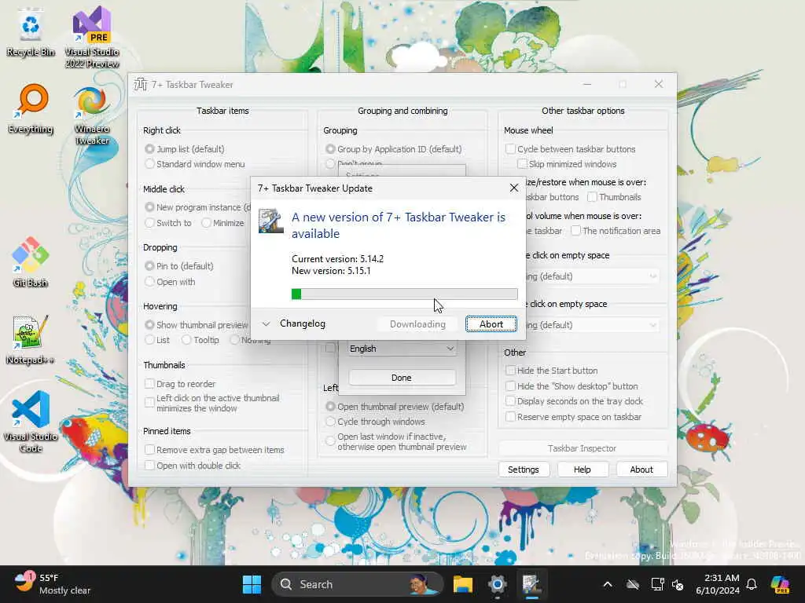
Task: Open the Windows Start menu
Action: coord(252,584)
